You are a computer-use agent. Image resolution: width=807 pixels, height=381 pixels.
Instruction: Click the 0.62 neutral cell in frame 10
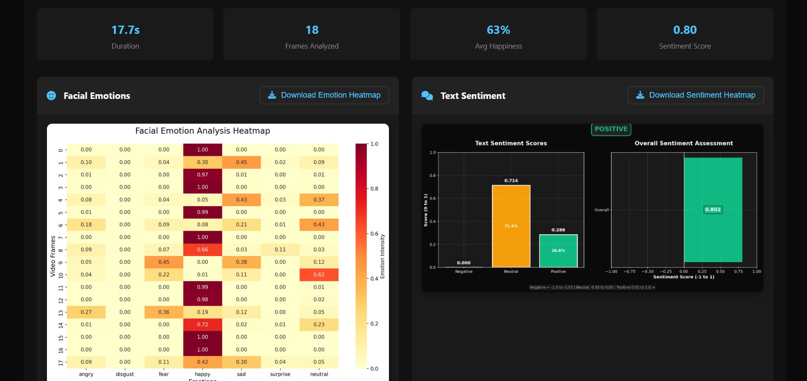tap(319, 275)
